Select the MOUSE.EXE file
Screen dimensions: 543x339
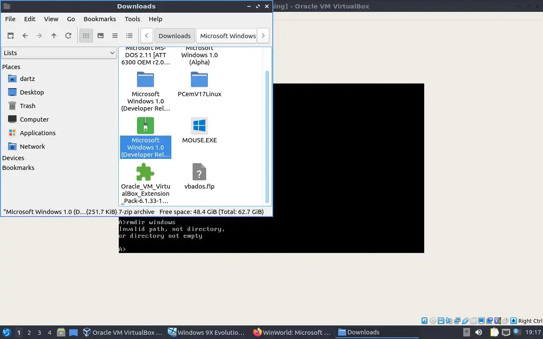[x=199, y=131]
